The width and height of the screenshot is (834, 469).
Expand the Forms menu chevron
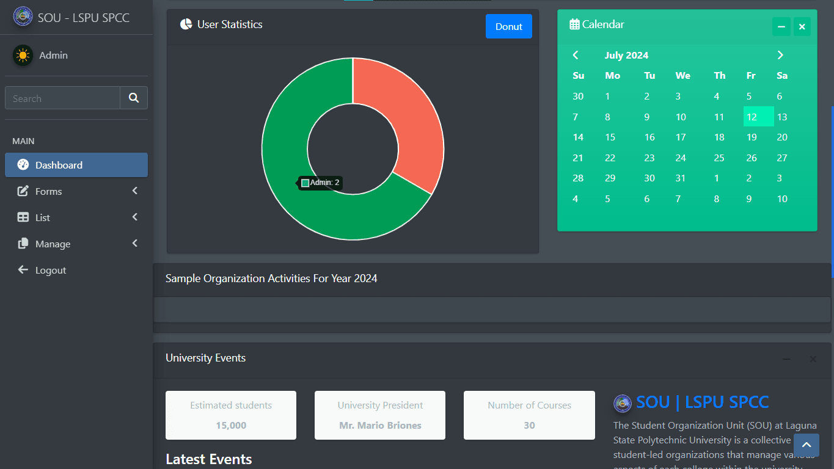click(135, 191)
